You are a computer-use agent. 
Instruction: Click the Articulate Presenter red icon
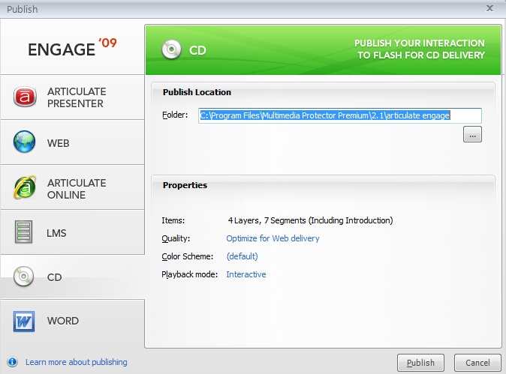pyautogui.click(x=25, y=97)
